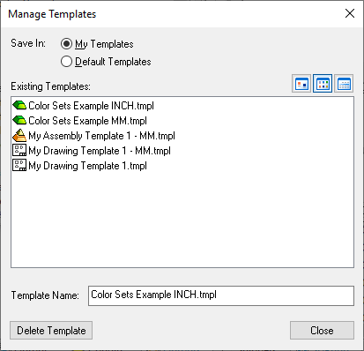Click the Delete Template button

coord(51,331)
